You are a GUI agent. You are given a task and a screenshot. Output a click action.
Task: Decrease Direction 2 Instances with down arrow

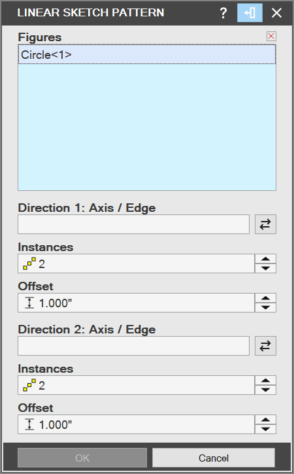point(265,390)
